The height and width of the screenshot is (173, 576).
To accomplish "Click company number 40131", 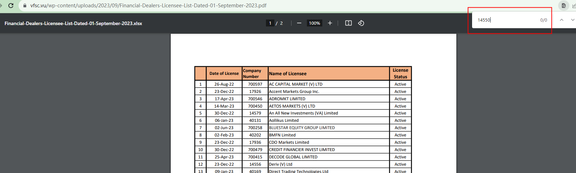I will pos(255,120).
